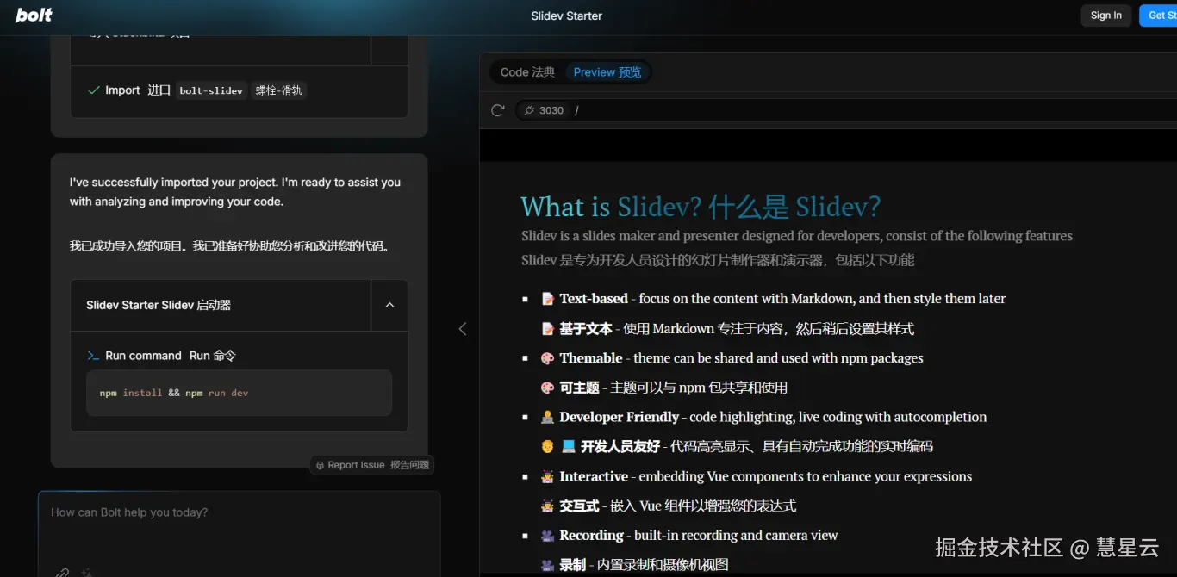
Task: Click the 'I've successfully imported your project' message
Action: point(235,192)
